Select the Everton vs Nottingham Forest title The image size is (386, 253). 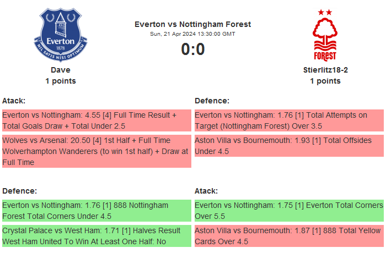(192, 24)
